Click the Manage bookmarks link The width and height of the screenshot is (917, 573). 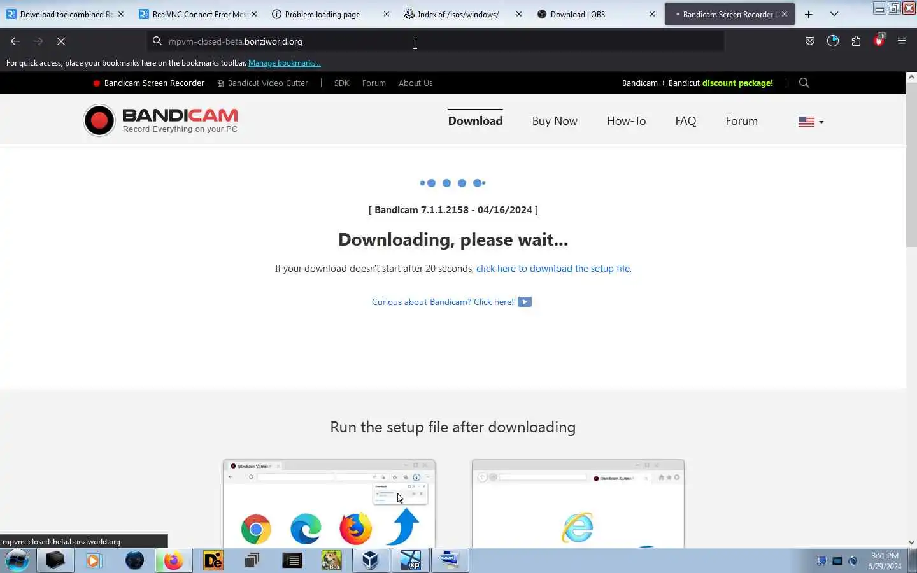pyautogui.click(x=284, y=63)
